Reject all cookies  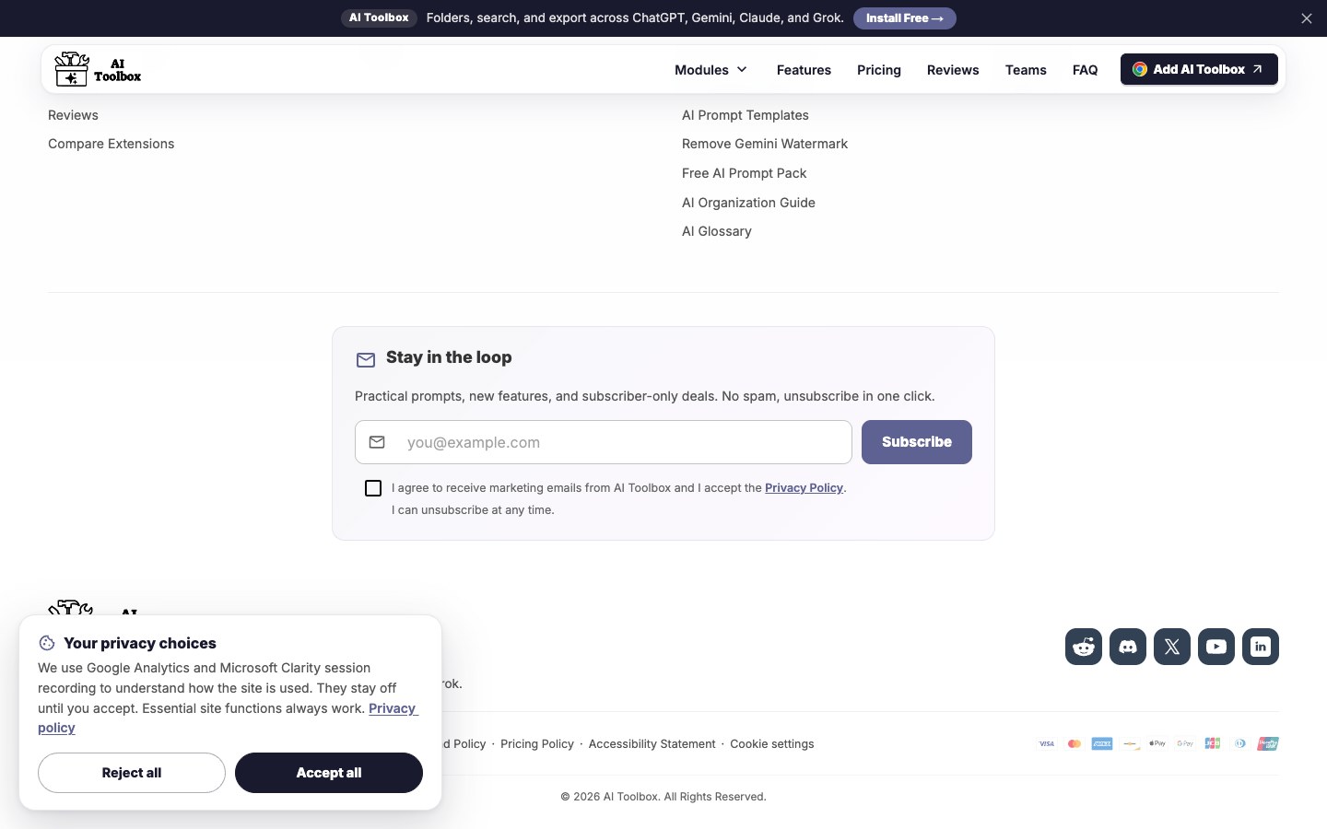point(132,773)
